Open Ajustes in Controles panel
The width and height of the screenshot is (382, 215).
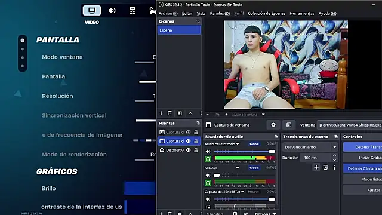pos(362,190)
